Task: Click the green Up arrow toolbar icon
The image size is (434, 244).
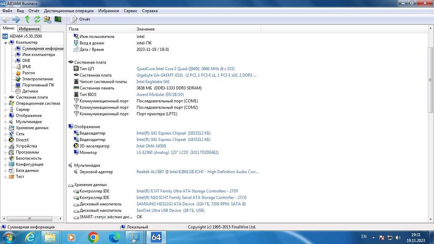Action: tap(27, 19)
